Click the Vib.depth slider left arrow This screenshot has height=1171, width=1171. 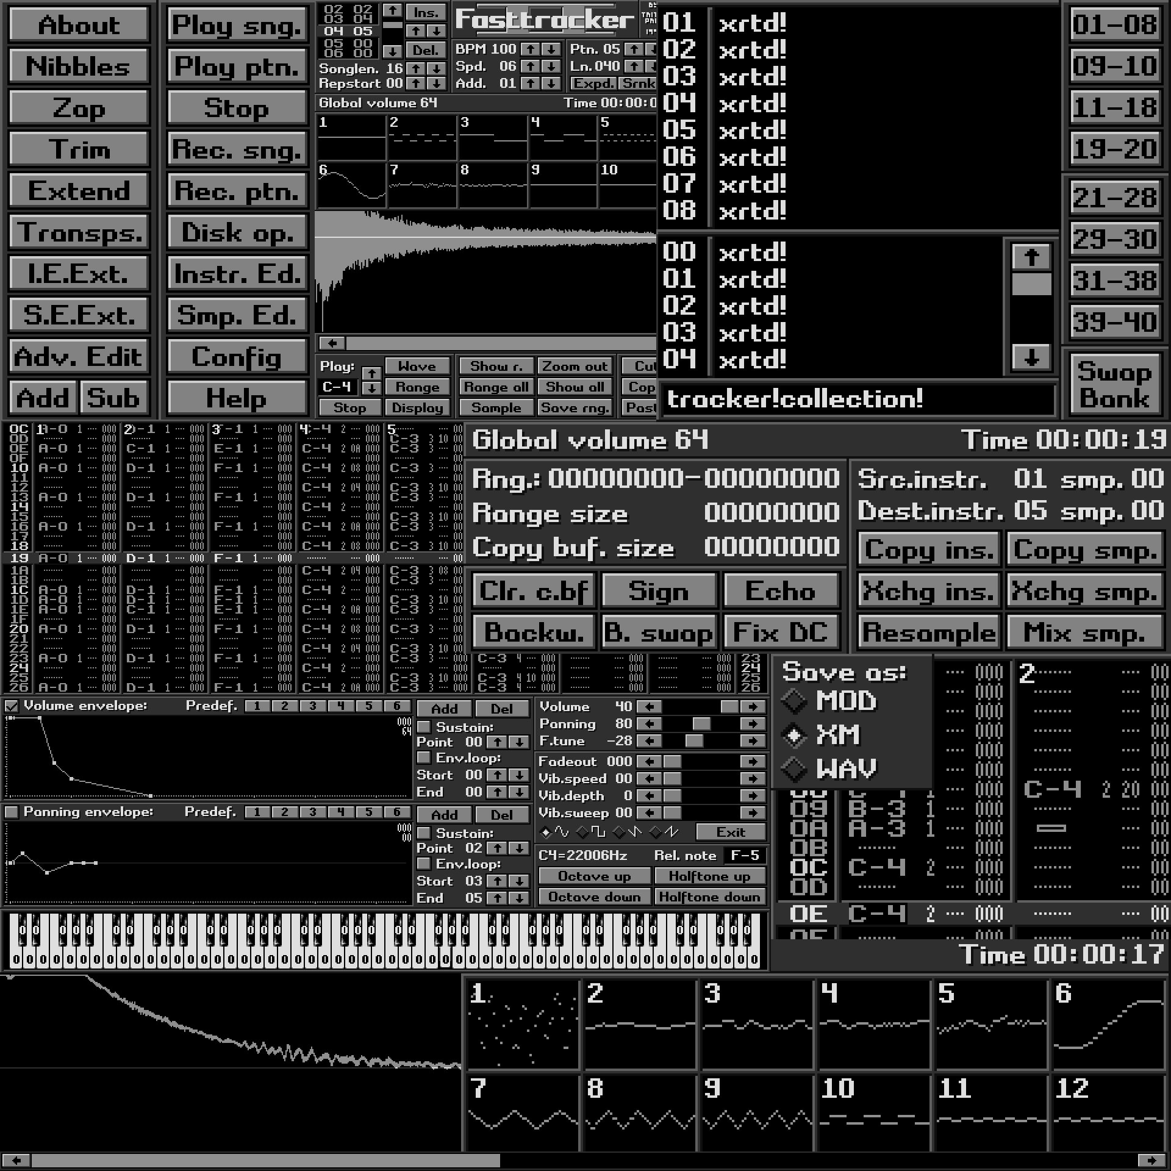pyautogui.click(x=649, y=796)
